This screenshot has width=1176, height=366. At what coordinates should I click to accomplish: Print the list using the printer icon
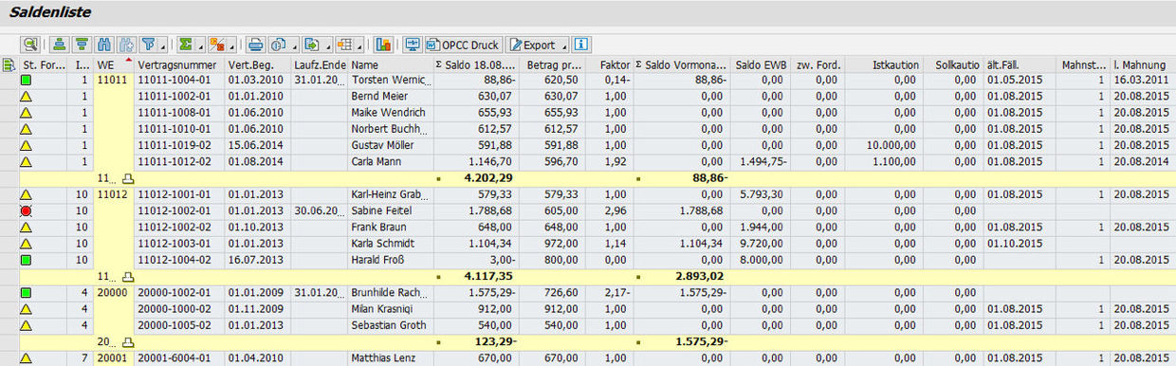254,45
